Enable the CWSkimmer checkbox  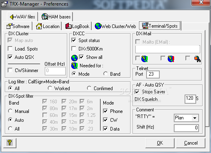coord(10,70)
